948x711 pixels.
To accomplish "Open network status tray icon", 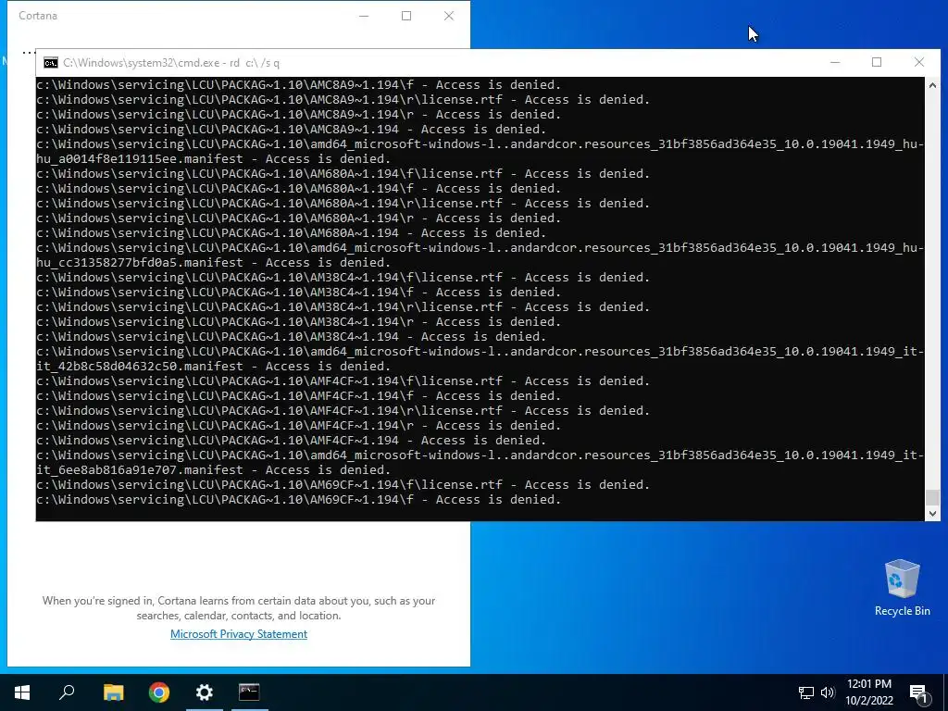I will coord(806,692).
